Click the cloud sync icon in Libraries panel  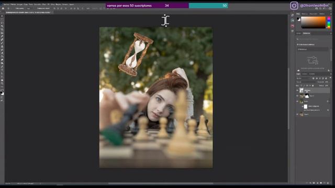(298, 70)
